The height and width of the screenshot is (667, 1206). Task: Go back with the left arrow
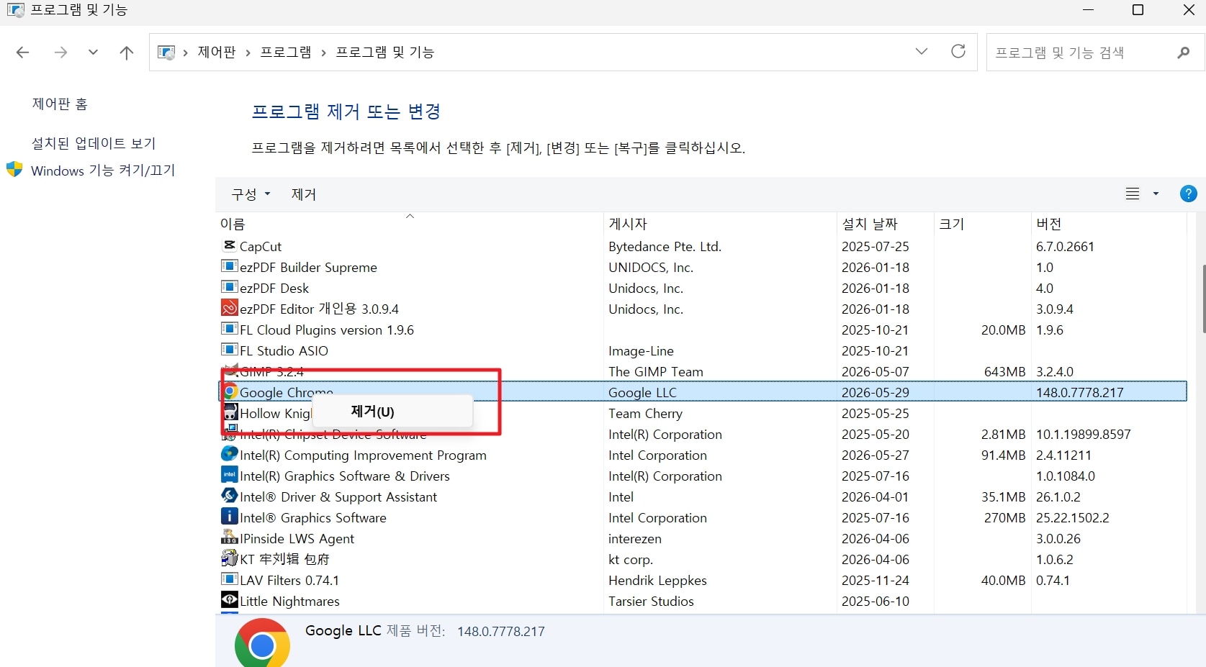23,52
